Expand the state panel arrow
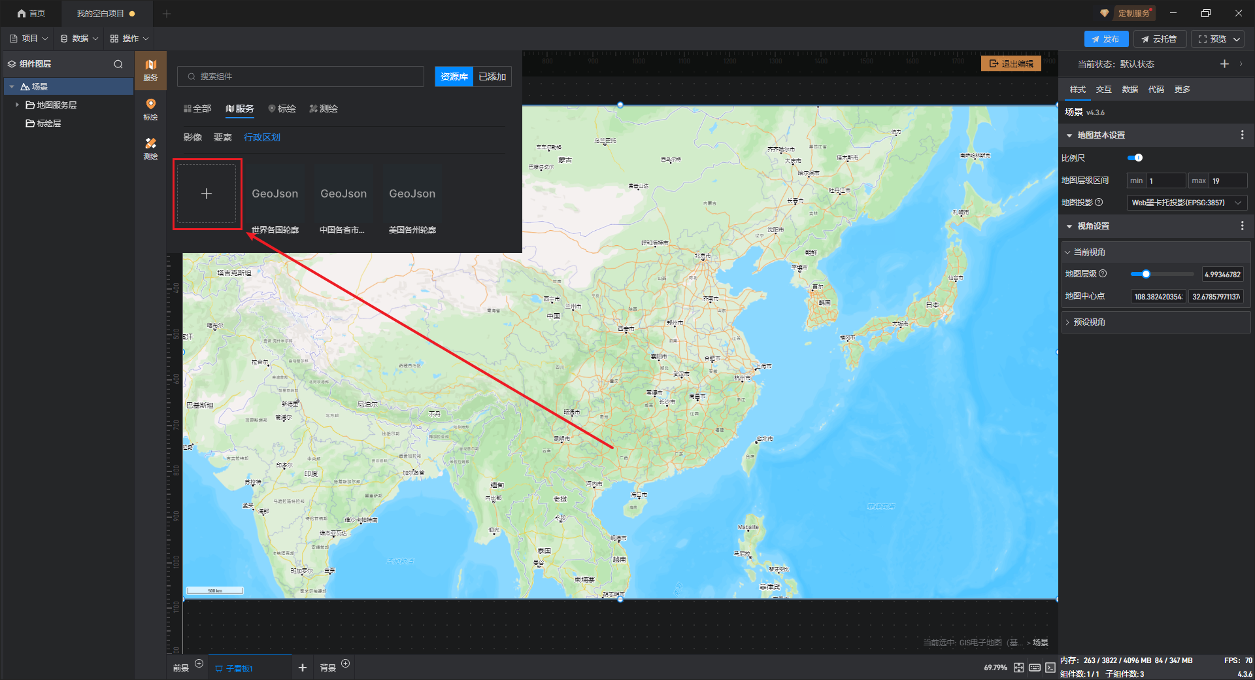 click(1241, 63)
